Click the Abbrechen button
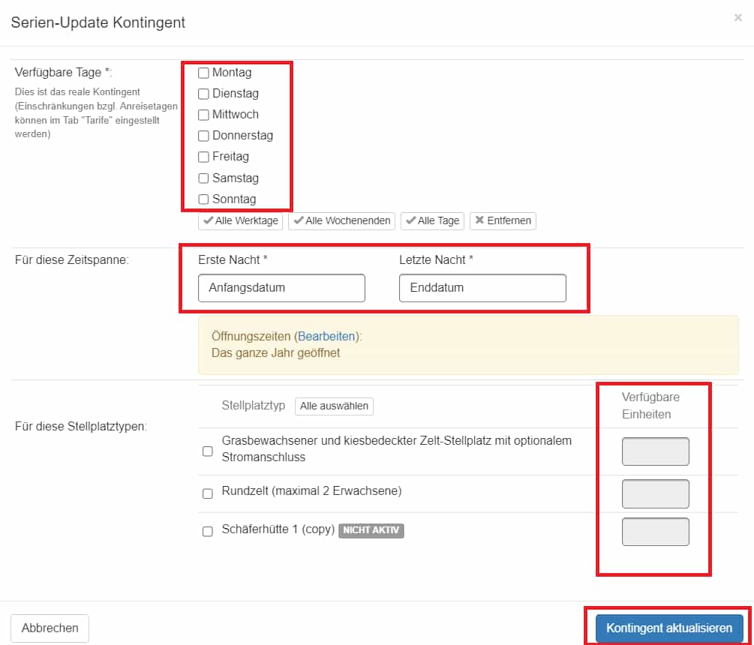The image size is (754, 645). 50,628
